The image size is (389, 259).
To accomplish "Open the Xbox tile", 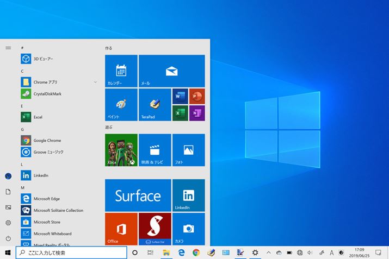I will pos(121,150).
